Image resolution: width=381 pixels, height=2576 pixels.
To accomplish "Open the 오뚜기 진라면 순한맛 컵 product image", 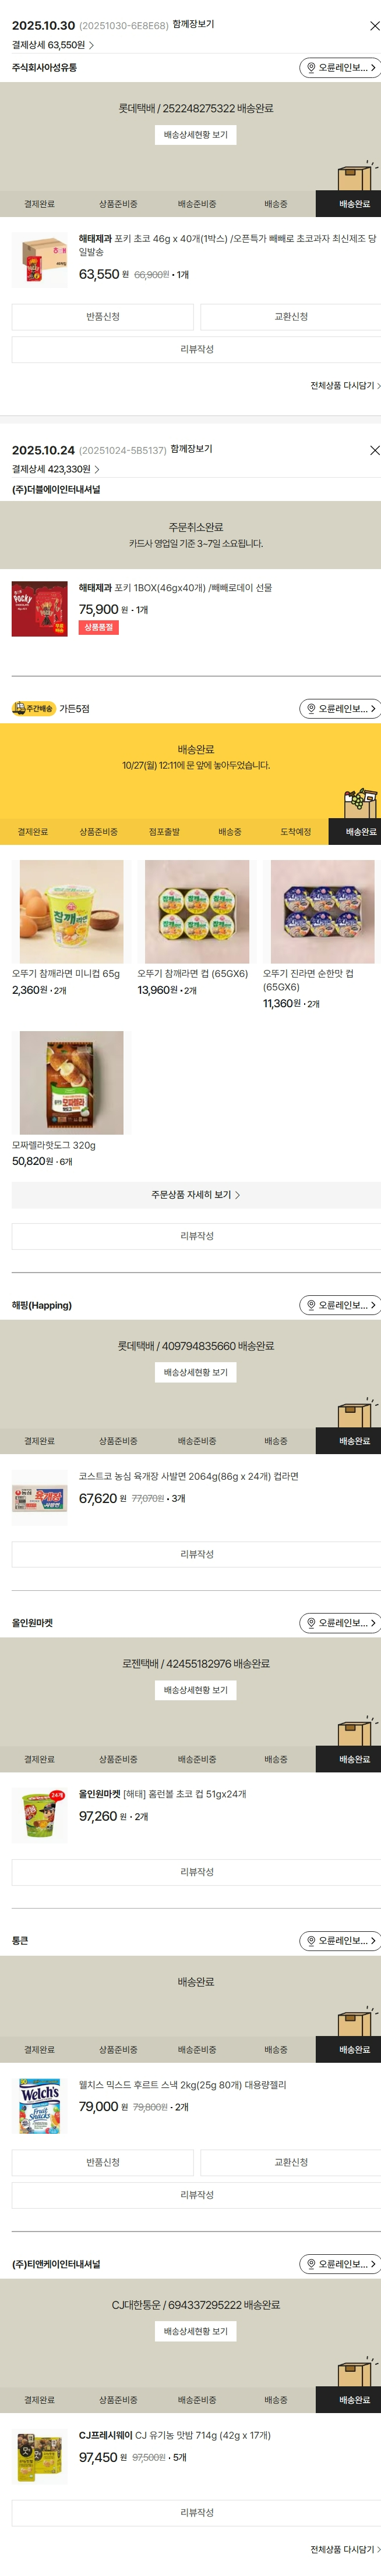I will click(322, 911).
